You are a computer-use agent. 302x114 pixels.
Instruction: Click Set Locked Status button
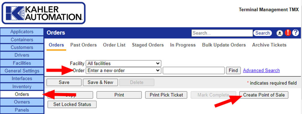click(72, 104)
